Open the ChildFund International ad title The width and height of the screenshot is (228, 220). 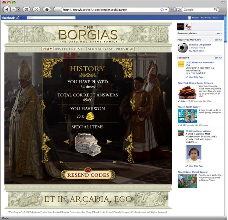198,131
